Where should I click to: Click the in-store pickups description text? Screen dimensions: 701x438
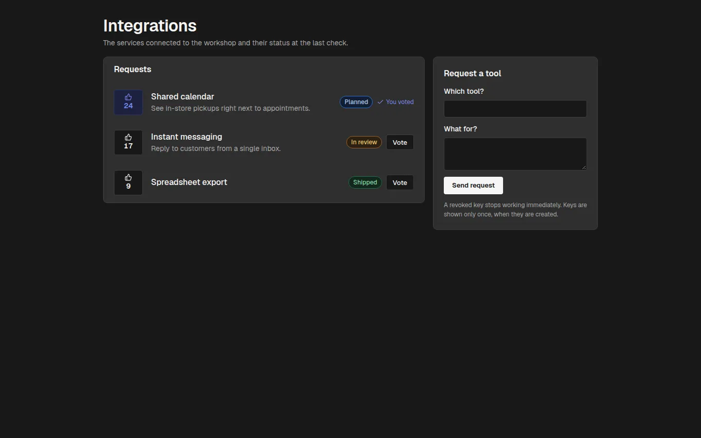point(230,108)
